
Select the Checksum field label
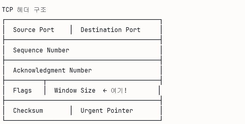[x=28, y=111]
